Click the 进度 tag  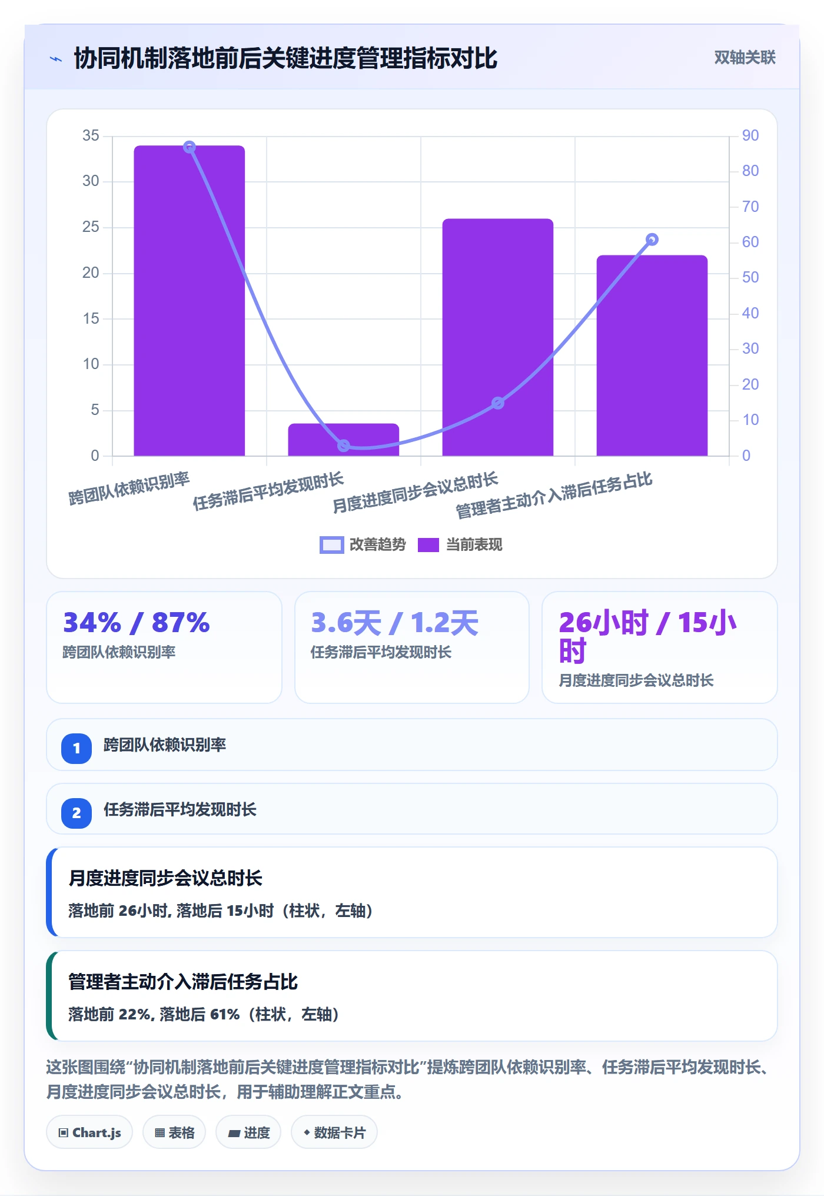[x=248, y=1132]
